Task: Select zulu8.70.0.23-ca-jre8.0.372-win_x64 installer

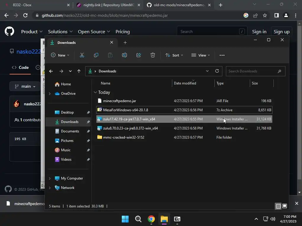Action: tap(184, 128)
